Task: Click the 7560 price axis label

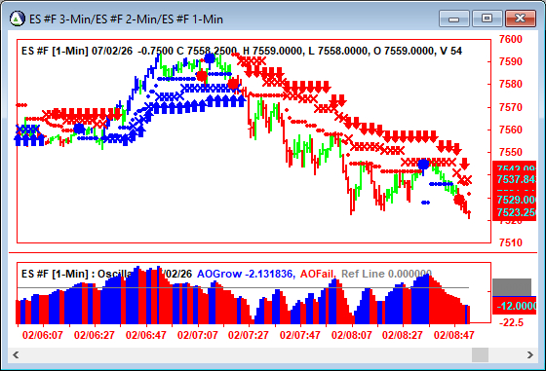Action: click(x=511, y=130)
